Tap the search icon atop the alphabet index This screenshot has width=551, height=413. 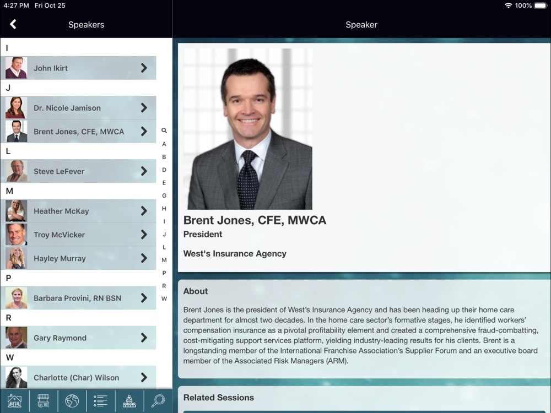(164, 131)
